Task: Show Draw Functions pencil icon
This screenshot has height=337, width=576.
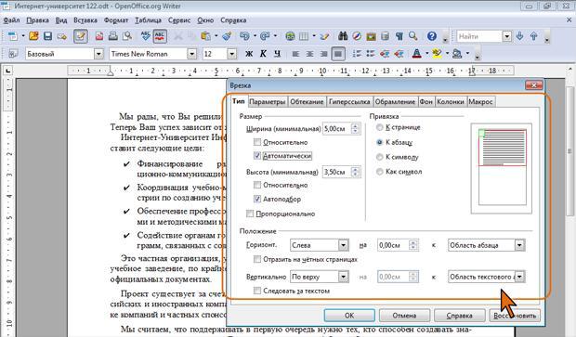Action: [324, 36]
